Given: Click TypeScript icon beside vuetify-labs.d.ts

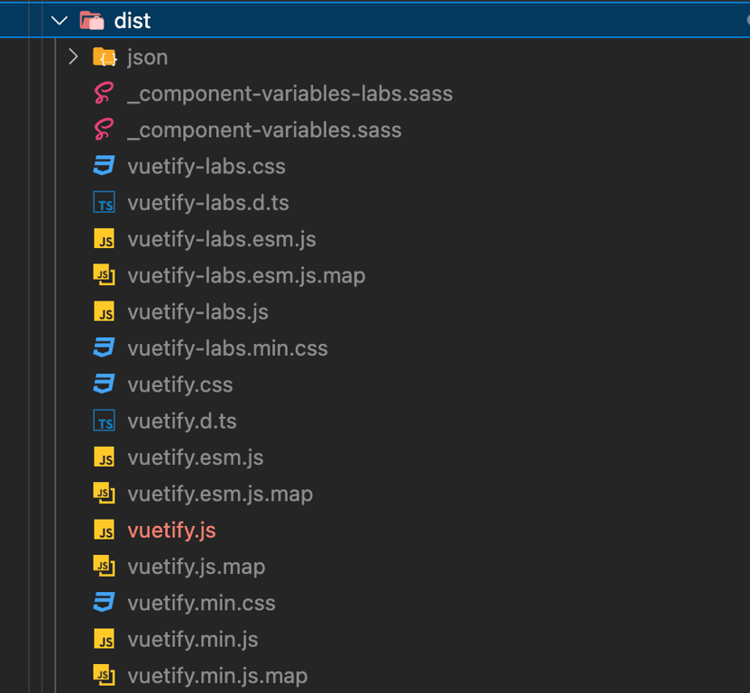Looking at the screenshot, I should coord(105,203).
